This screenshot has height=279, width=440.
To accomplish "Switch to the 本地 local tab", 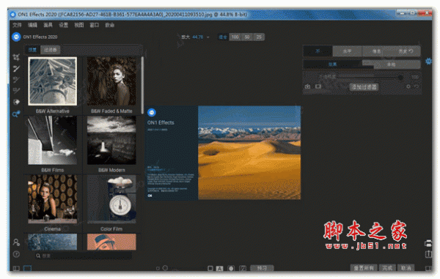I will pos(391,64).
